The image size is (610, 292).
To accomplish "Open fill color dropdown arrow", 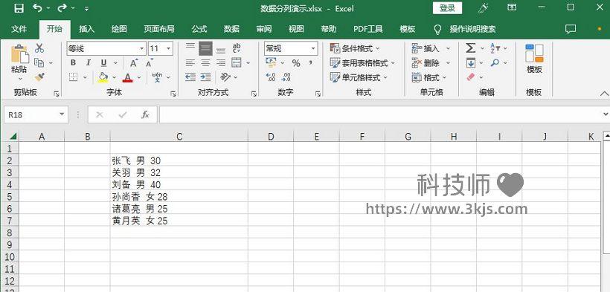I will coord(115,77).
